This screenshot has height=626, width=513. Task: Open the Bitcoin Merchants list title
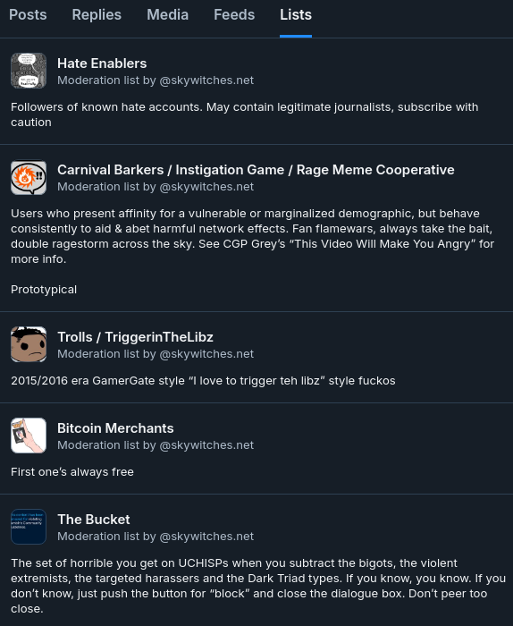(x=115, y=428)
